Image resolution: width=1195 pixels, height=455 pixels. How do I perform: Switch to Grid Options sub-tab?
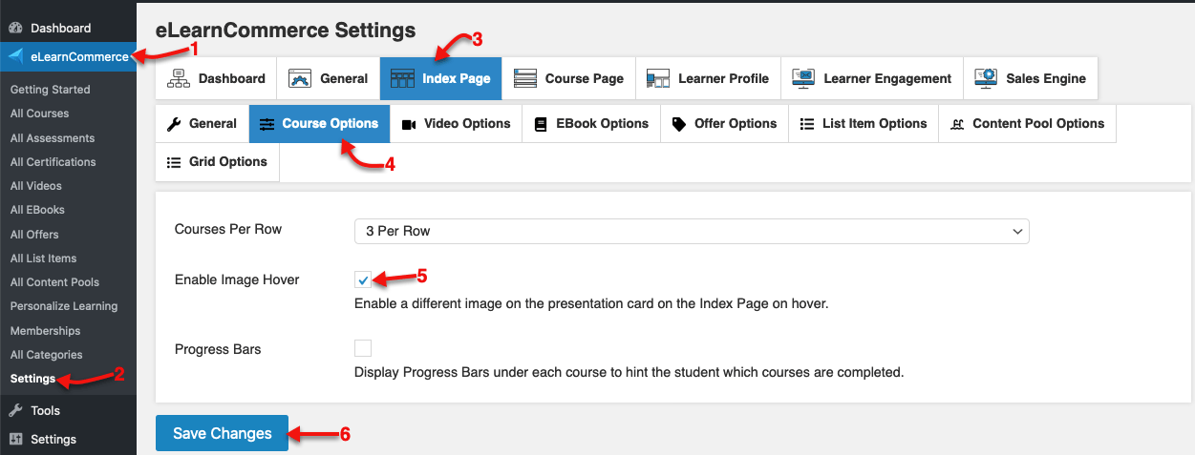pyautogui.click(x=217, y=162)
